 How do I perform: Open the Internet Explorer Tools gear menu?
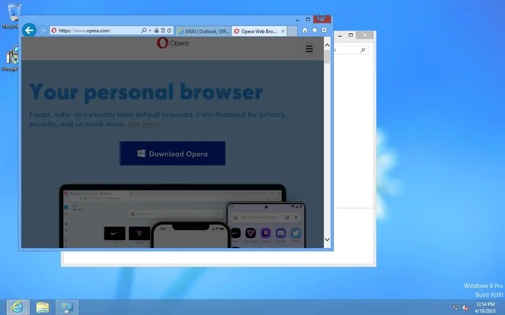click(324, 30)
